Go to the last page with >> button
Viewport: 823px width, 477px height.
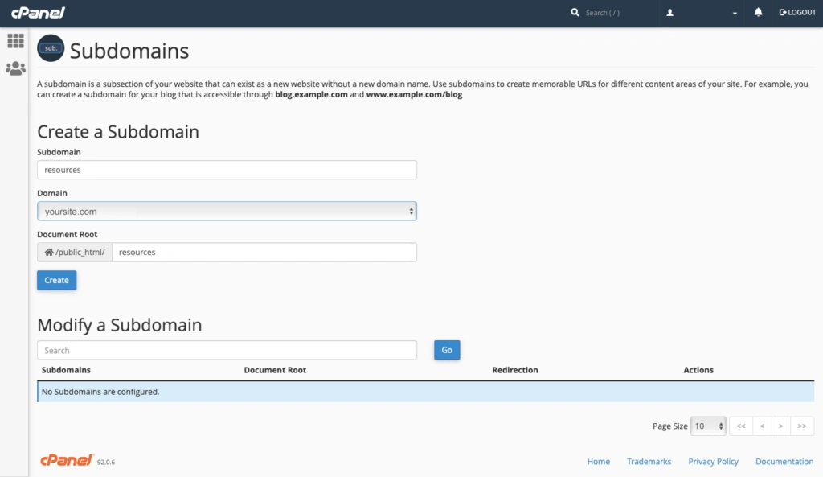[x=801, y=426]
